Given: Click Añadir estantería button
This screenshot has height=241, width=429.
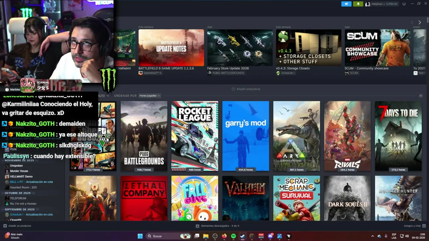Looking at the screenshot, I should pyautogui.click(x=246, y=89).
